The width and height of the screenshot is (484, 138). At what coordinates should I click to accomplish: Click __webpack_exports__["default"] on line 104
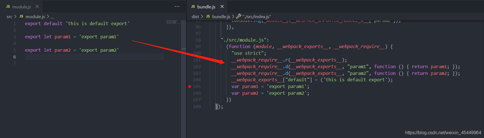tap(272, 80)
